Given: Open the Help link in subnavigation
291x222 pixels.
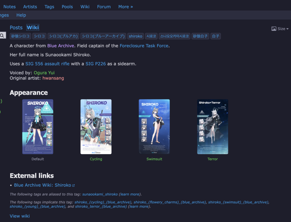Looking at the screenshot, I should point(21,15).
